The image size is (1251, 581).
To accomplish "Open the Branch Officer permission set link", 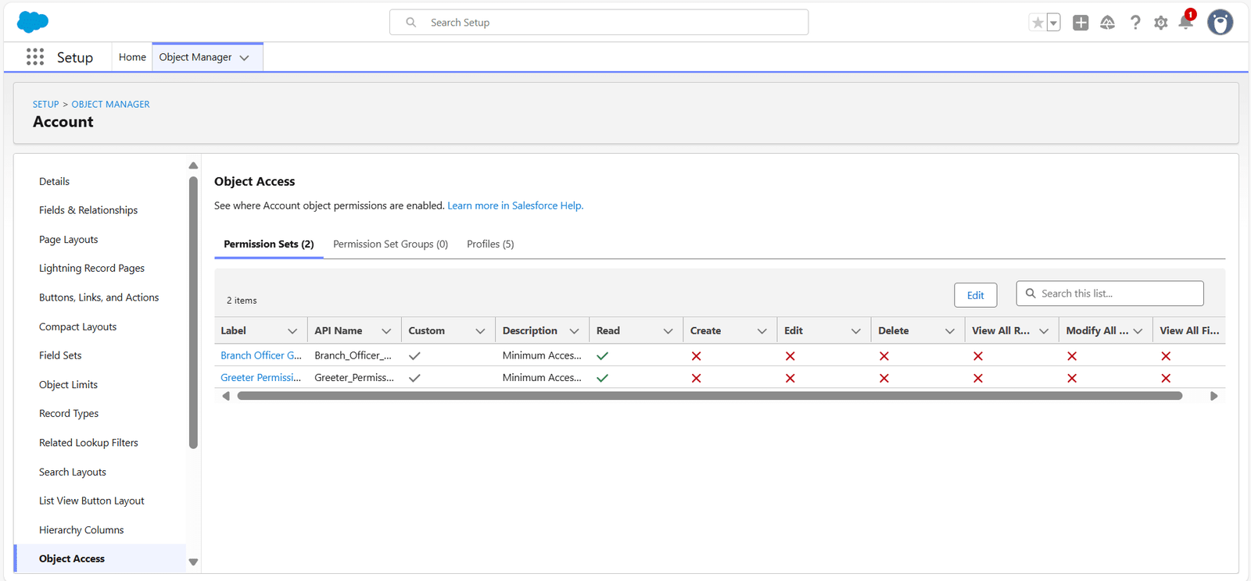I will coord(260,355).
